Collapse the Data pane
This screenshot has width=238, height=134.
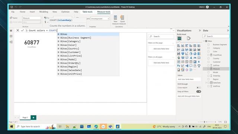(228, 31)
